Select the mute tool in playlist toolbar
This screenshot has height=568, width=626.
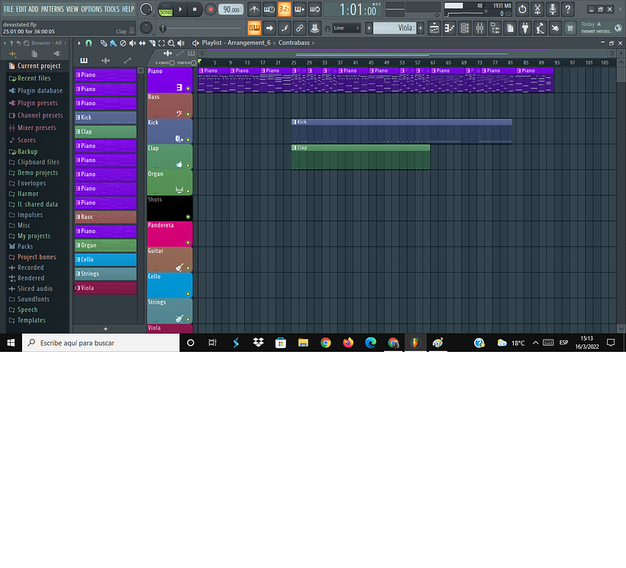(x=133, y=43)
